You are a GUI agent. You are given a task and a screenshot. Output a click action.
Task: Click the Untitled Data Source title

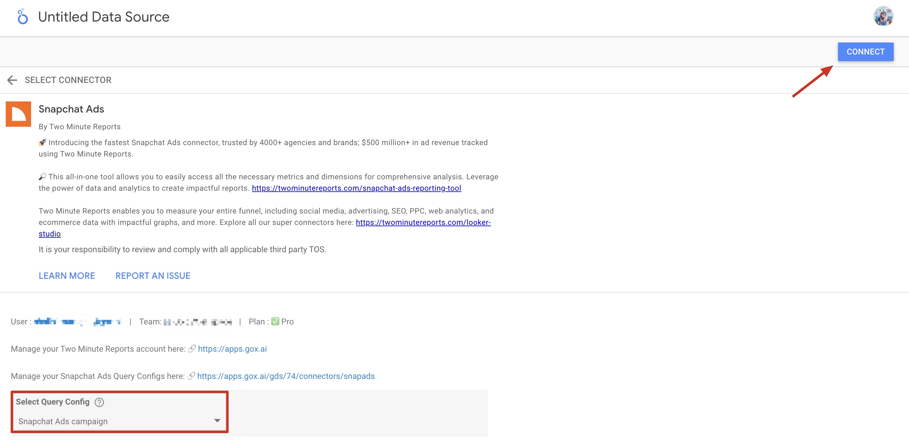coord(104,16)
